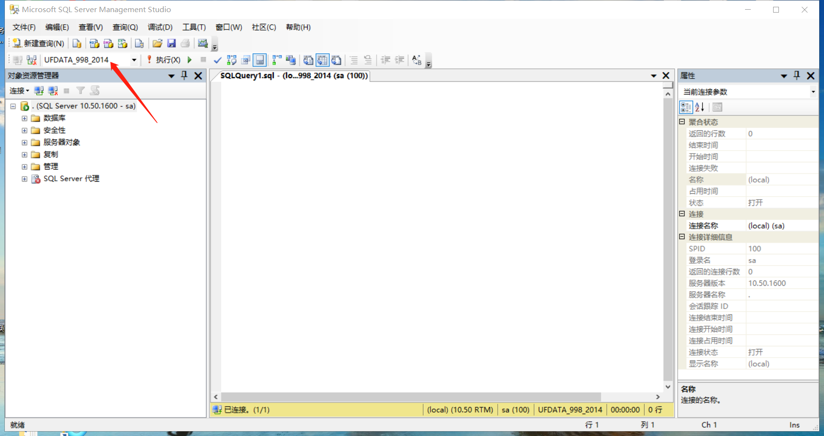Open the Object Explorer window position dropdown arrow

click(171, 76)
